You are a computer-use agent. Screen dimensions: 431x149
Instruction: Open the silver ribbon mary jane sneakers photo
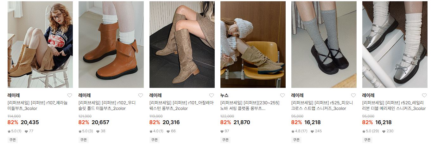click(395, 44)
